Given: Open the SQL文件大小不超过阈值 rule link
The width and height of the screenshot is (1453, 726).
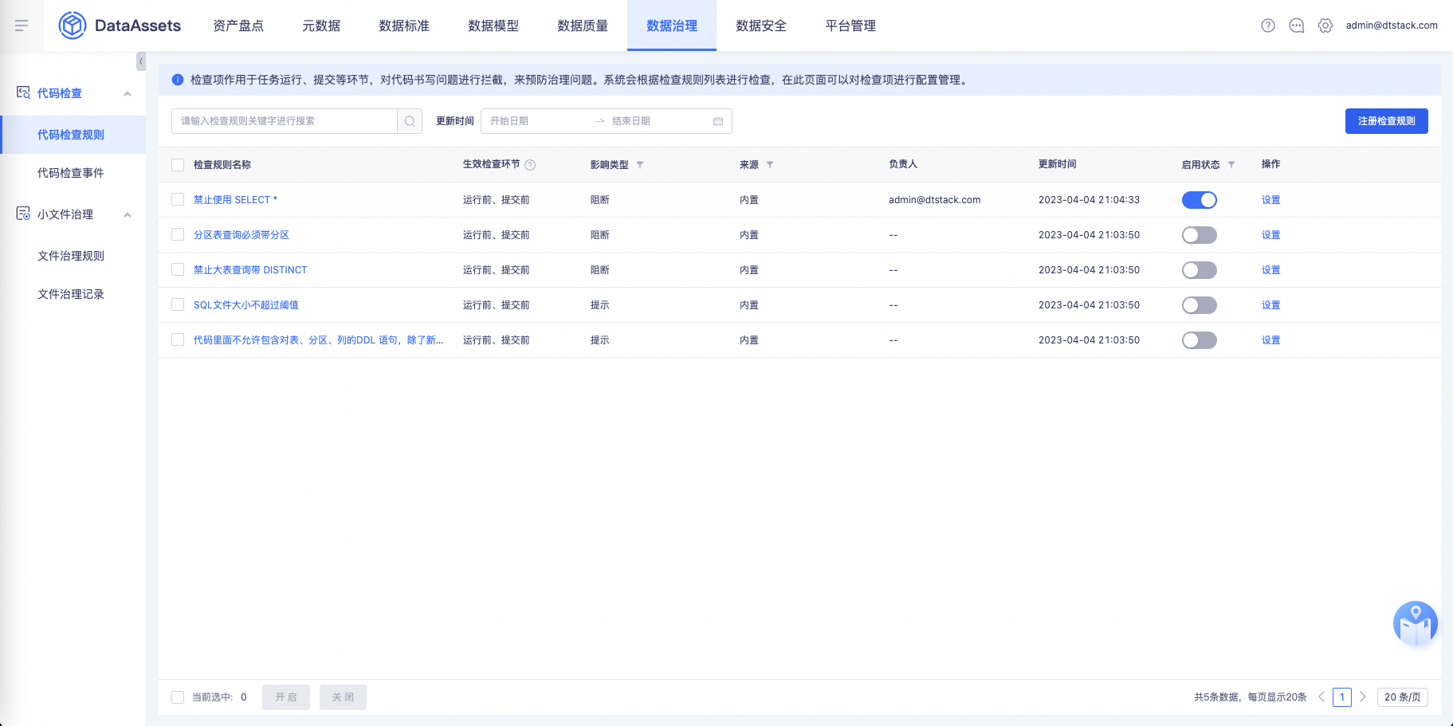Looking at the screenshot, I should (245, 305).
